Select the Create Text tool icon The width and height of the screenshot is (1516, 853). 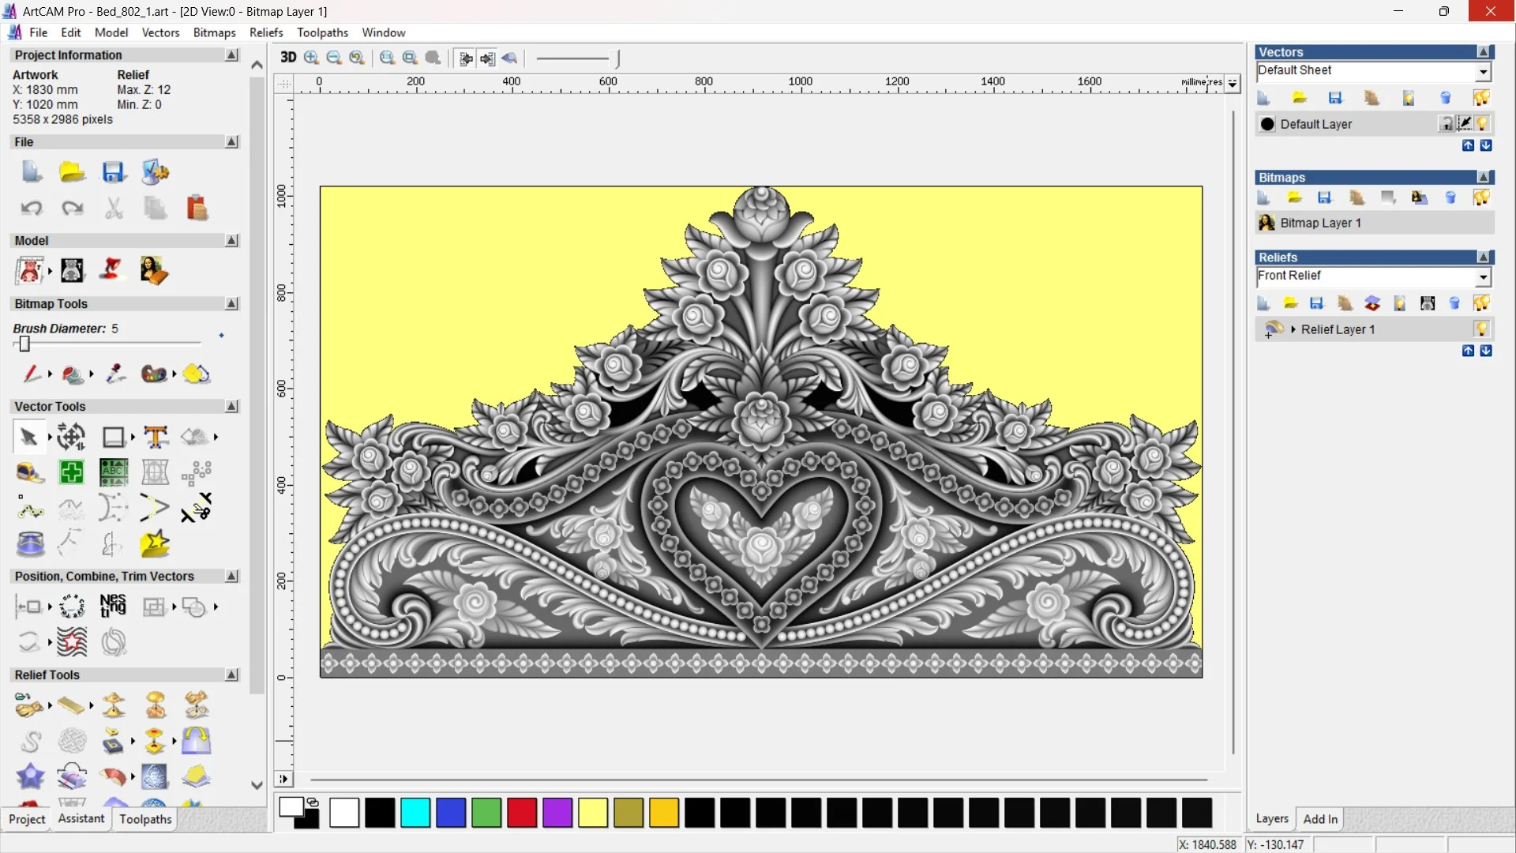156,437
